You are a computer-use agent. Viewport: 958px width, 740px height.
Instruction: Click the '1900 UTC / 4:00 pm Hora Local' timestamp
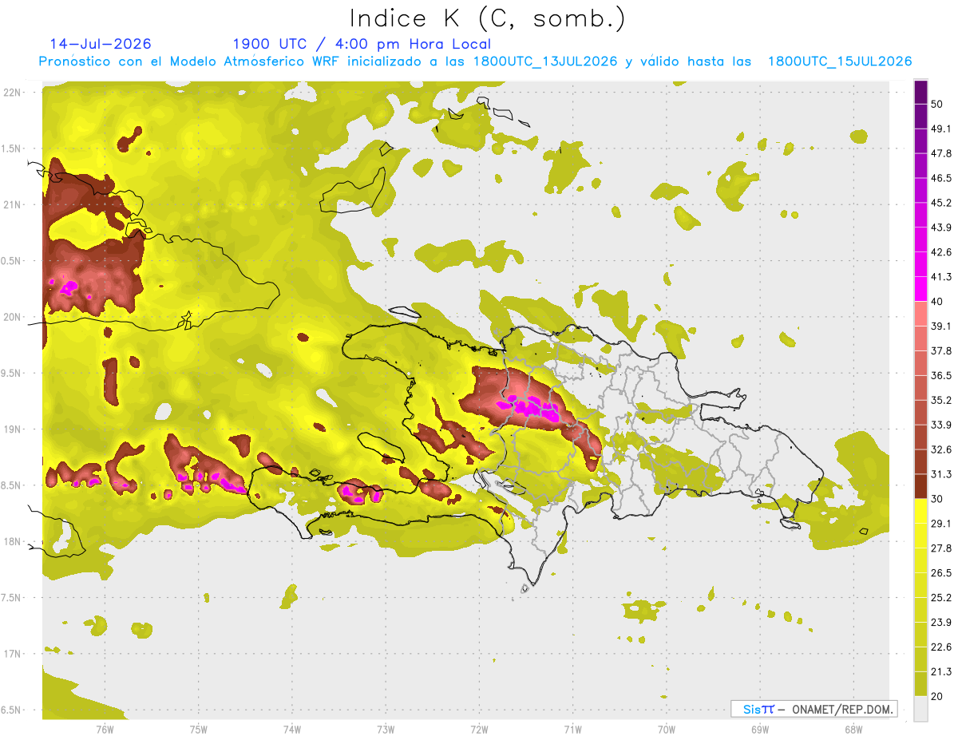(362, 44)
